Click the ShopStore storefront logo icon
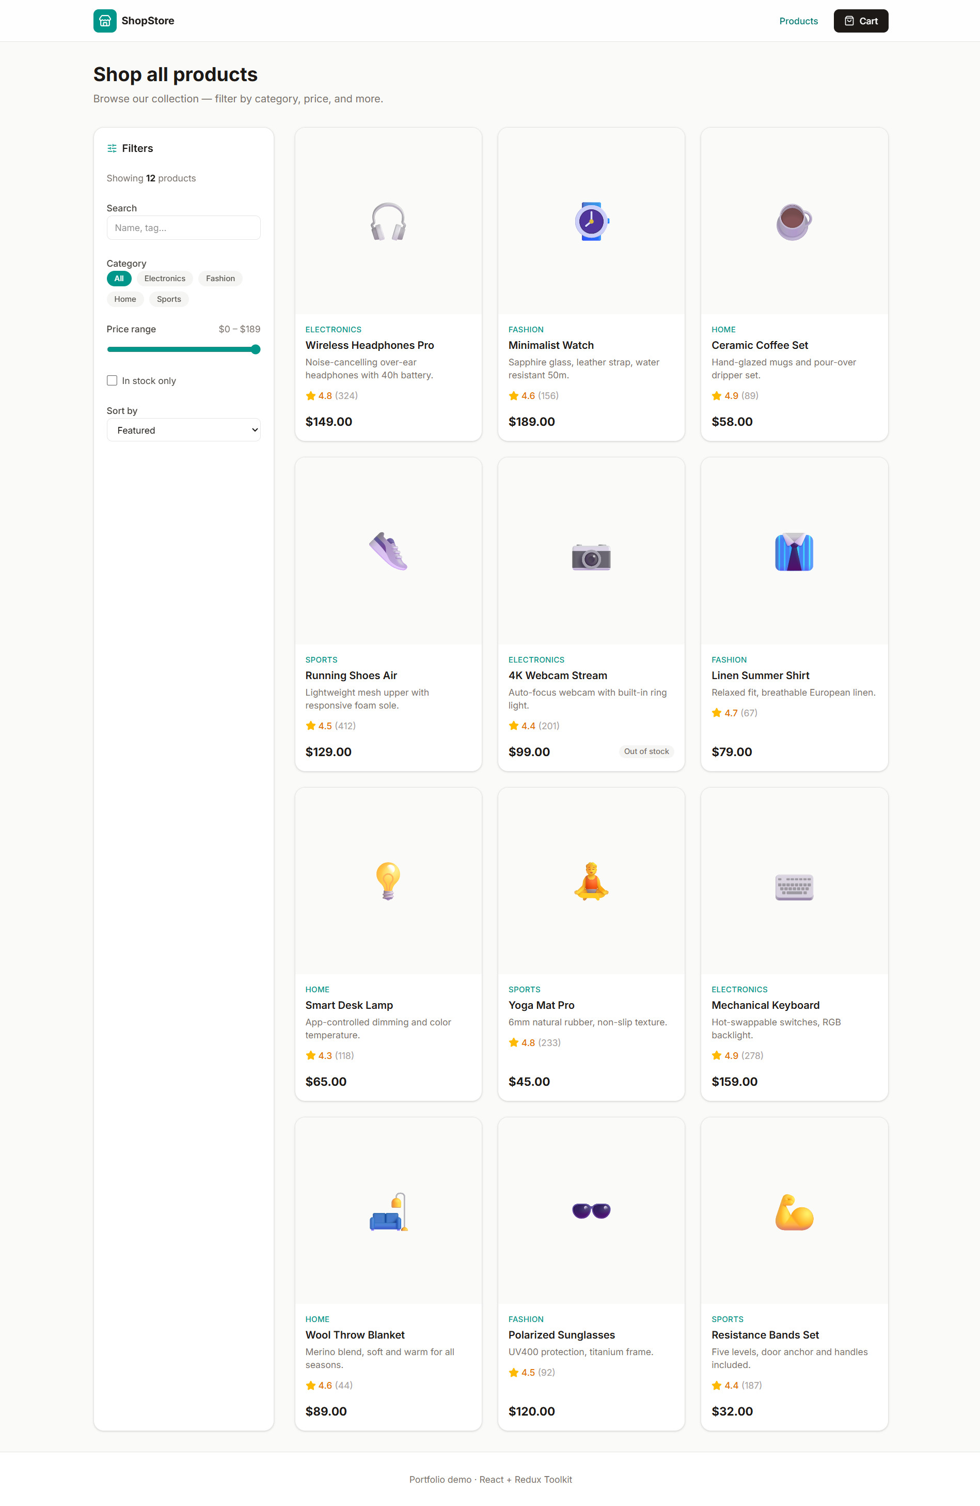 [105, 21]
